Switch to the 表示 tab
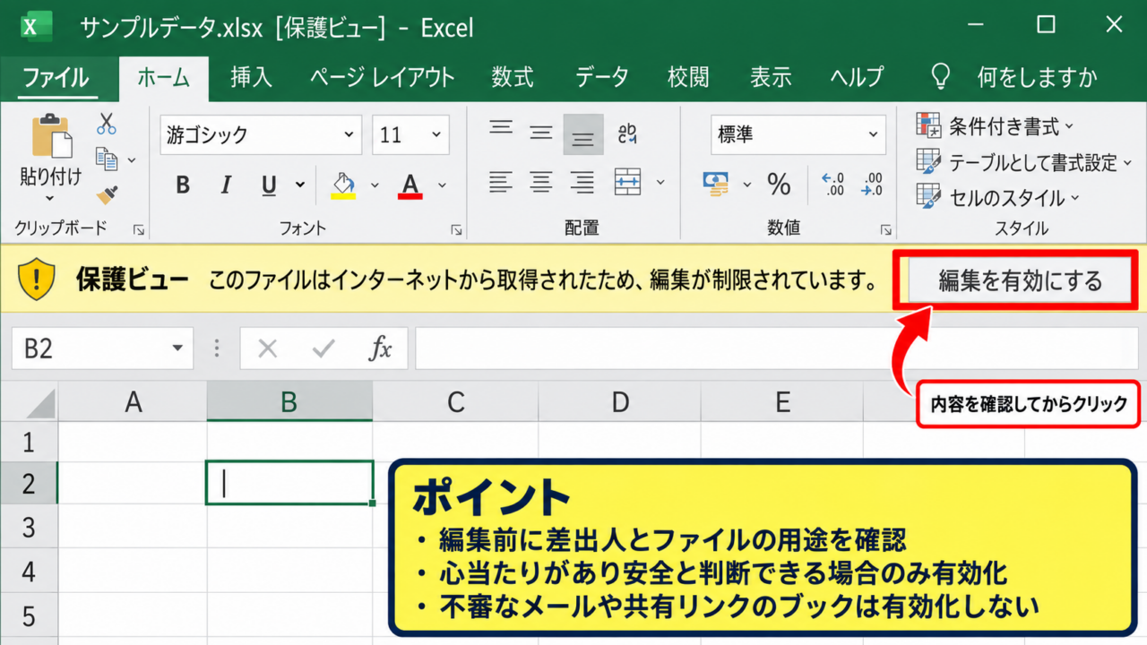The height and width of the screenshot is (645, 1147). click(771, 77)
